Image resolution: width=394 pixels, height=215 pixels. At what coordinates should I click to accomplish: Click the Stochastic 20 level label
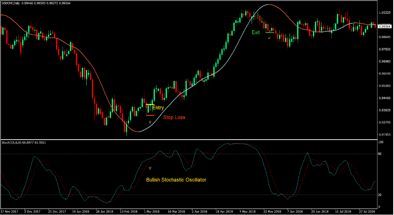click(380, 195)
